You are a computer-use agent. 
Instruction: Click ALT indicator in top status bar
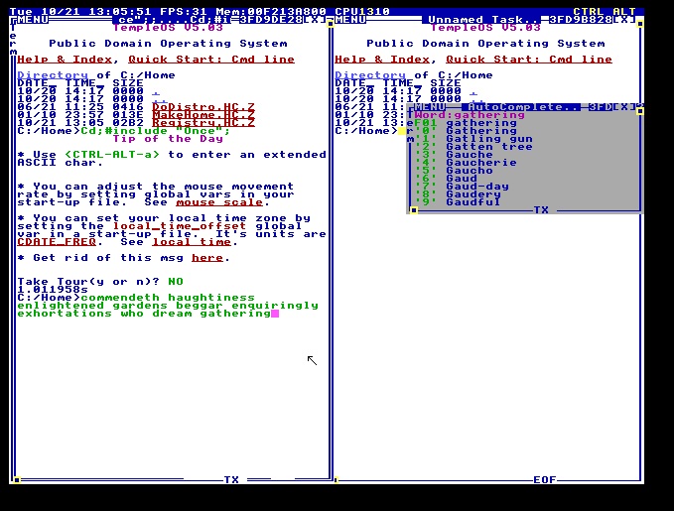623,12
